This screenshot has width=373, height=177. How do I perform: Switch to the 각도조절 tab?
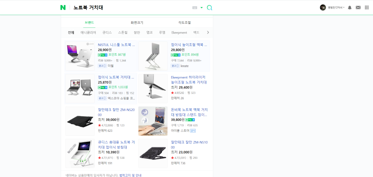tap(185, 23)
